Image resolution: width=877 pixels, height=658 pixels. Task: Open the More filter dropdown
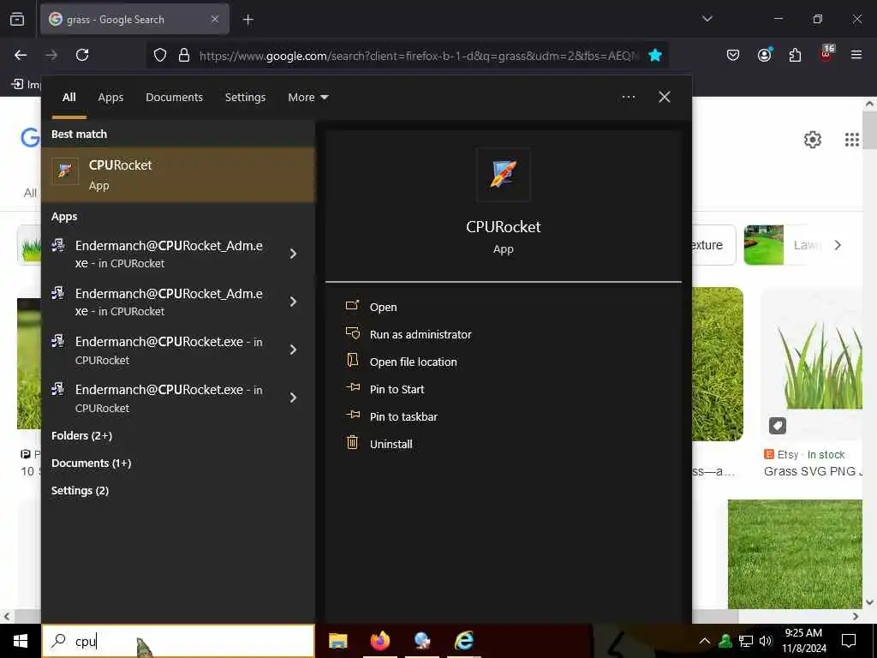click(308, 98)
